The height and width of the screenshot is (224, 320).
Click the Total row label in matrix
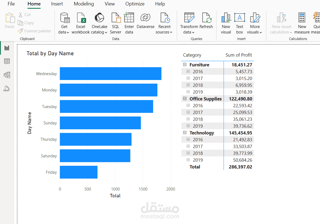pyautogui.click(x=195, y=167)
